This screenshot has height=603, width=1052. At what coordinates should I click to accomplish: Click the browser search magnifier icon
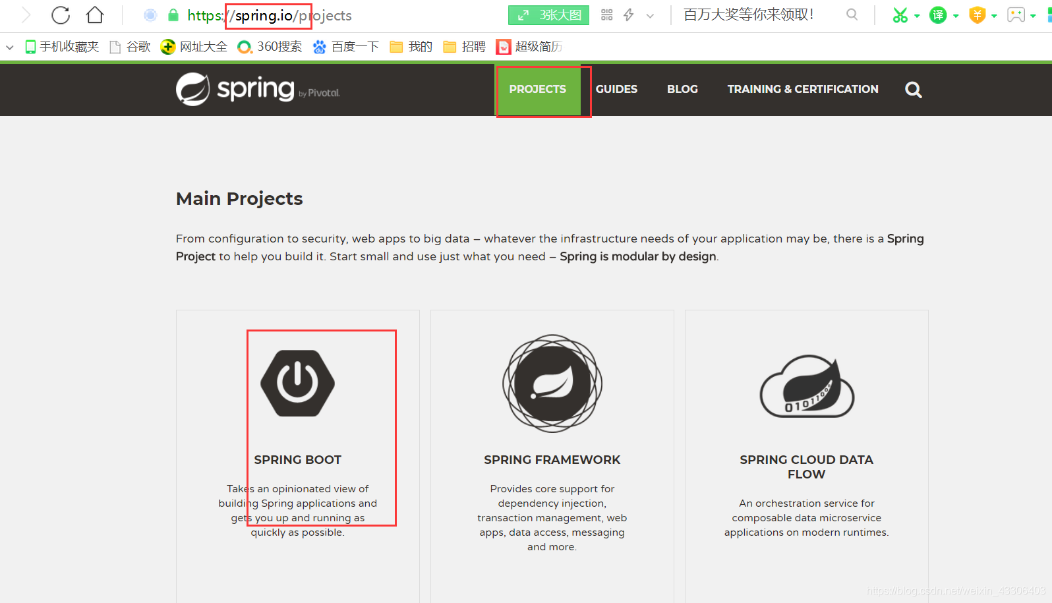852,14
